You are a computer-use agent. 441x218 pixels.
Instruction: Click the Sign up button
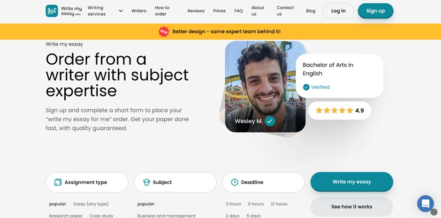(x=375, y=11)
